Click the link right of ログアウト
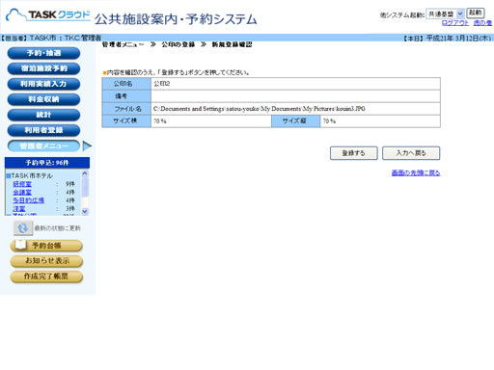494x370 pixels. coord(482,23)
